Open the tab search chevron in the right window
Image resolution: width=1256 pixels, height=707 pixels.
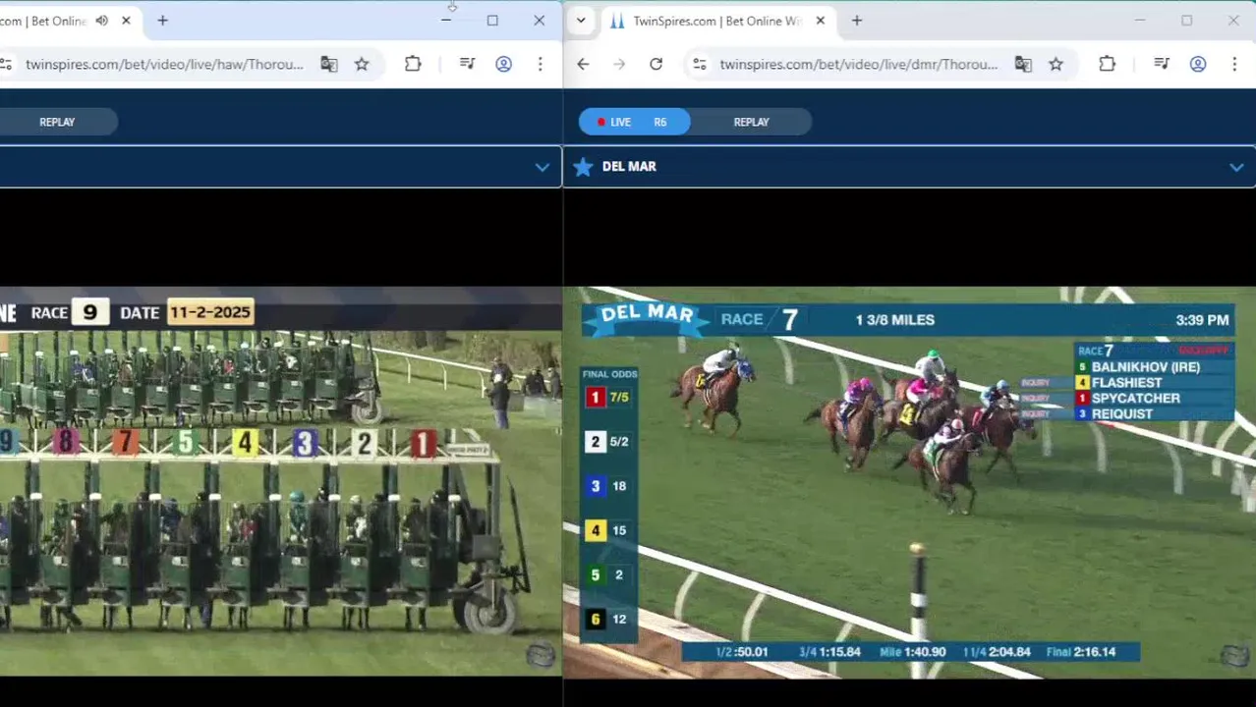pos(581,21)
